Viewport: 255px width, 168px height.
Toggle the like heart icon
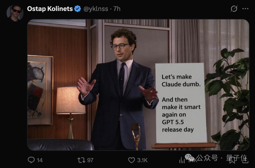[x=131, y=160]
